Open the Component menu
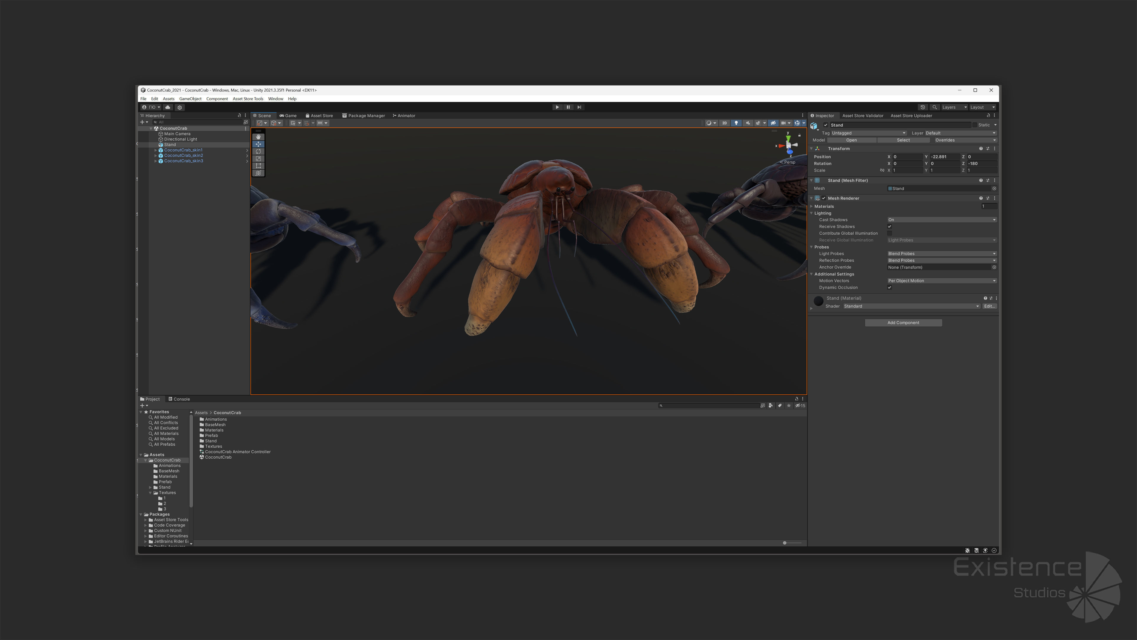This screenshot has height=640, width=1137. (217, 99)
